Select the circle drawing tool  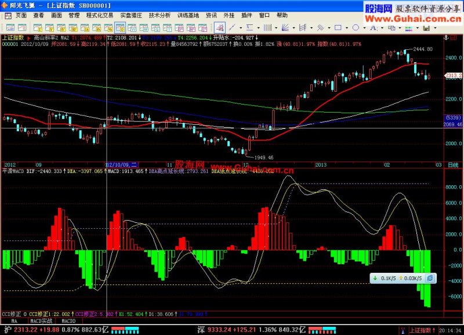pyautogui.click(x=356, y=27)
